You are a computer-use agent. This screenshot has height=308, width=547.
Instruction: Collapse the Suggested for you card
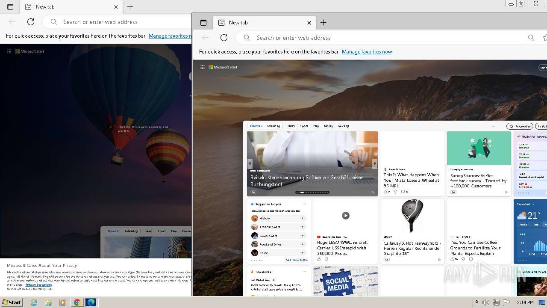pyautogui.click(x=305, y=204)
